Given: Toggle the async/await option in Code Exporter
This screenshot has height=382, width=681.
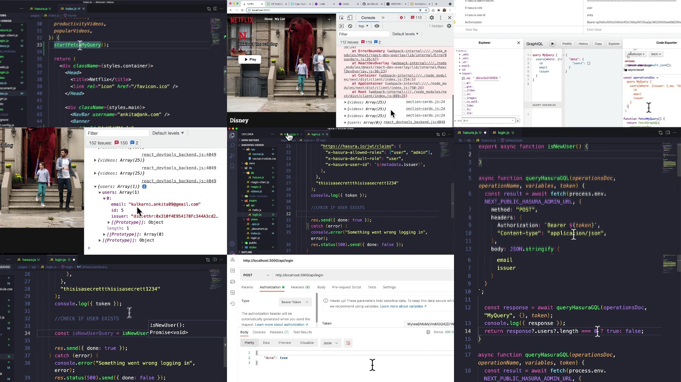Looking at the screenshot, I should click(x=626, y=70).
